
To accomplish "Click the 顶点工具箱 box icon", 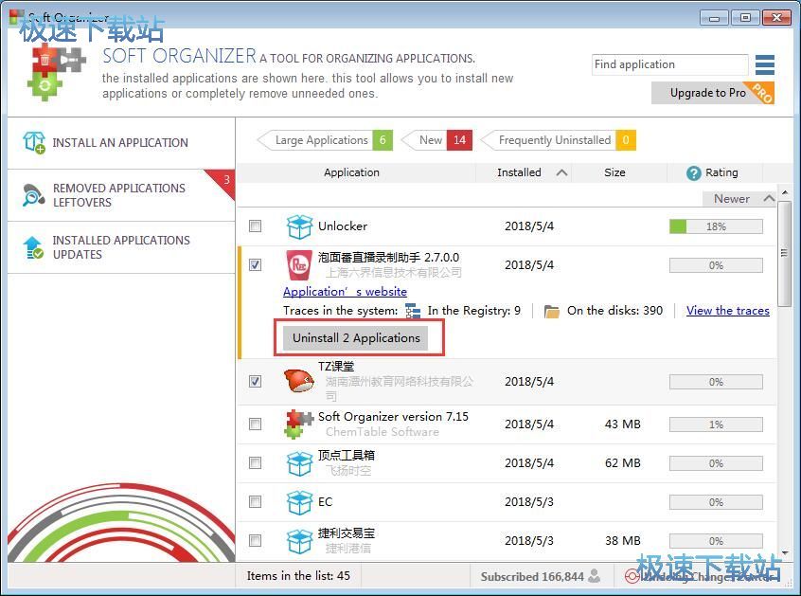I will (299, 463).
